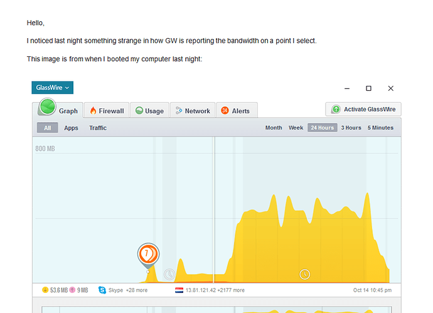Open the GlassWire dropdown menu

click(53, 88)
